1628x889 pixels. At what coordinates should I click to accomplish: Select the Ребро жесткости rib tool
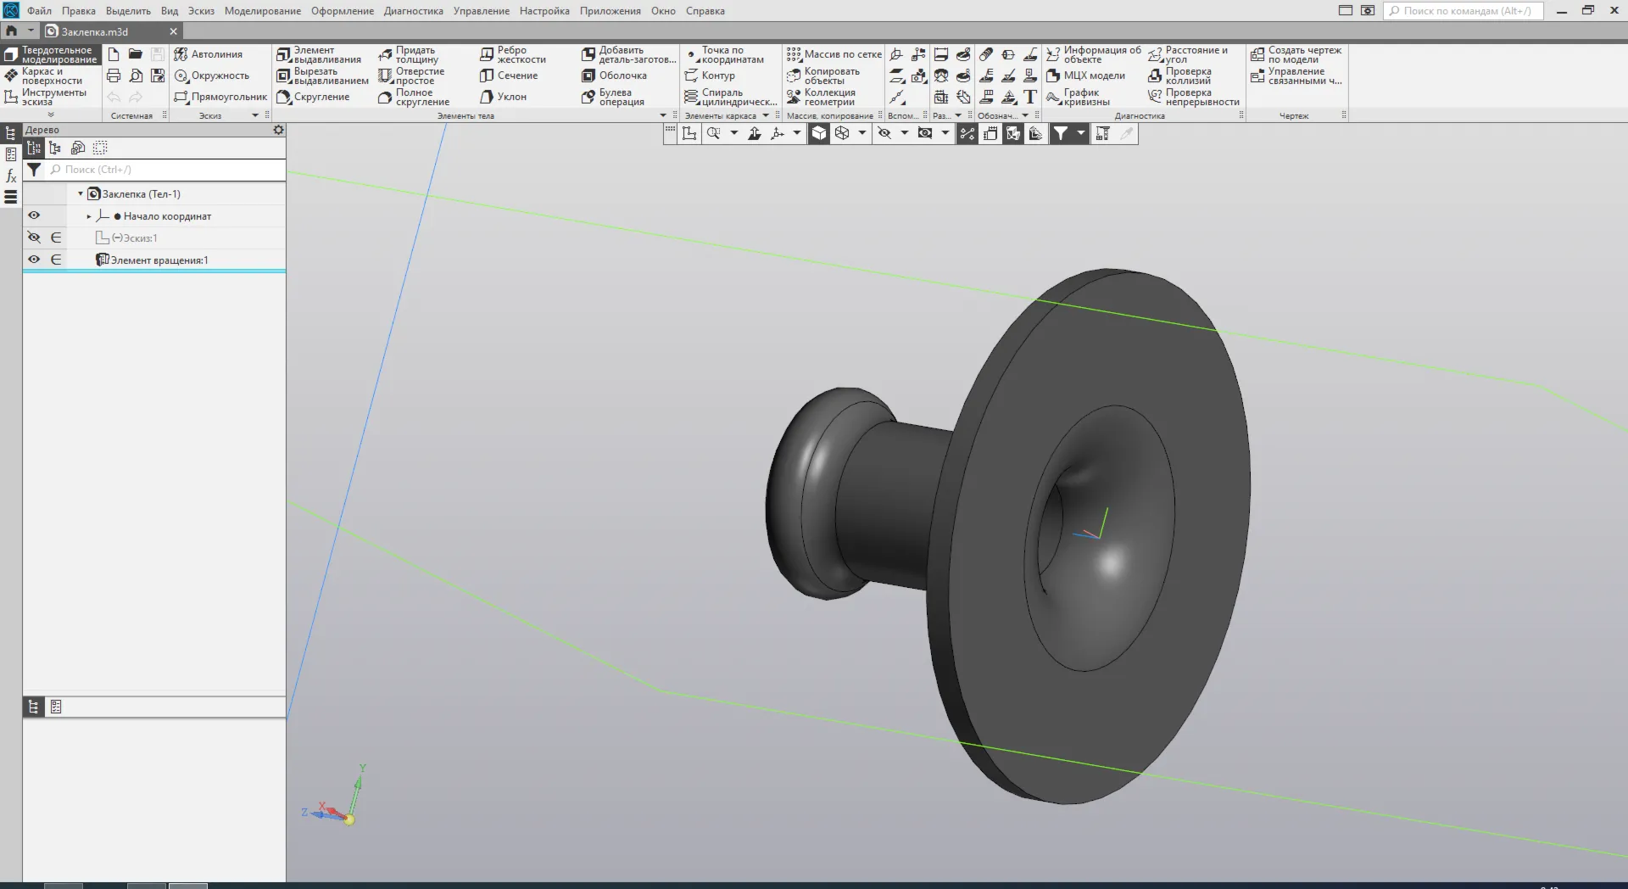(513, 54)
